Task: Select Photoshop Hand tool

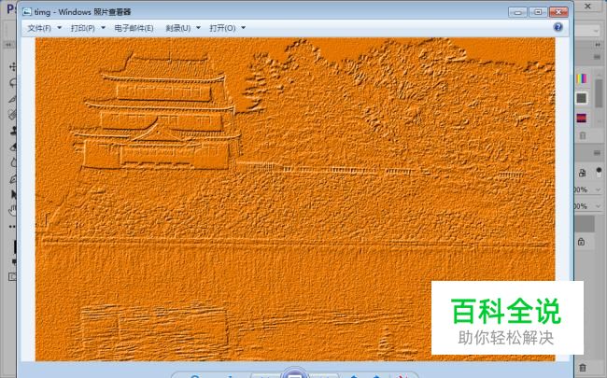Action: pos(13,211)
